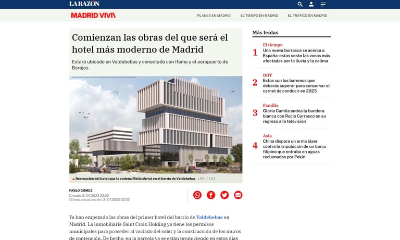Image resolution: width=400 pixels, height=240 pixels.
Task: Open El Tráfico en Madrid menu item
Action: click(307, 16)
